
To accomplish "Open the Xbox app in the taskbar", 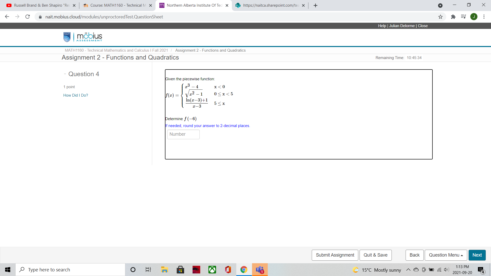I will [212, 270].
